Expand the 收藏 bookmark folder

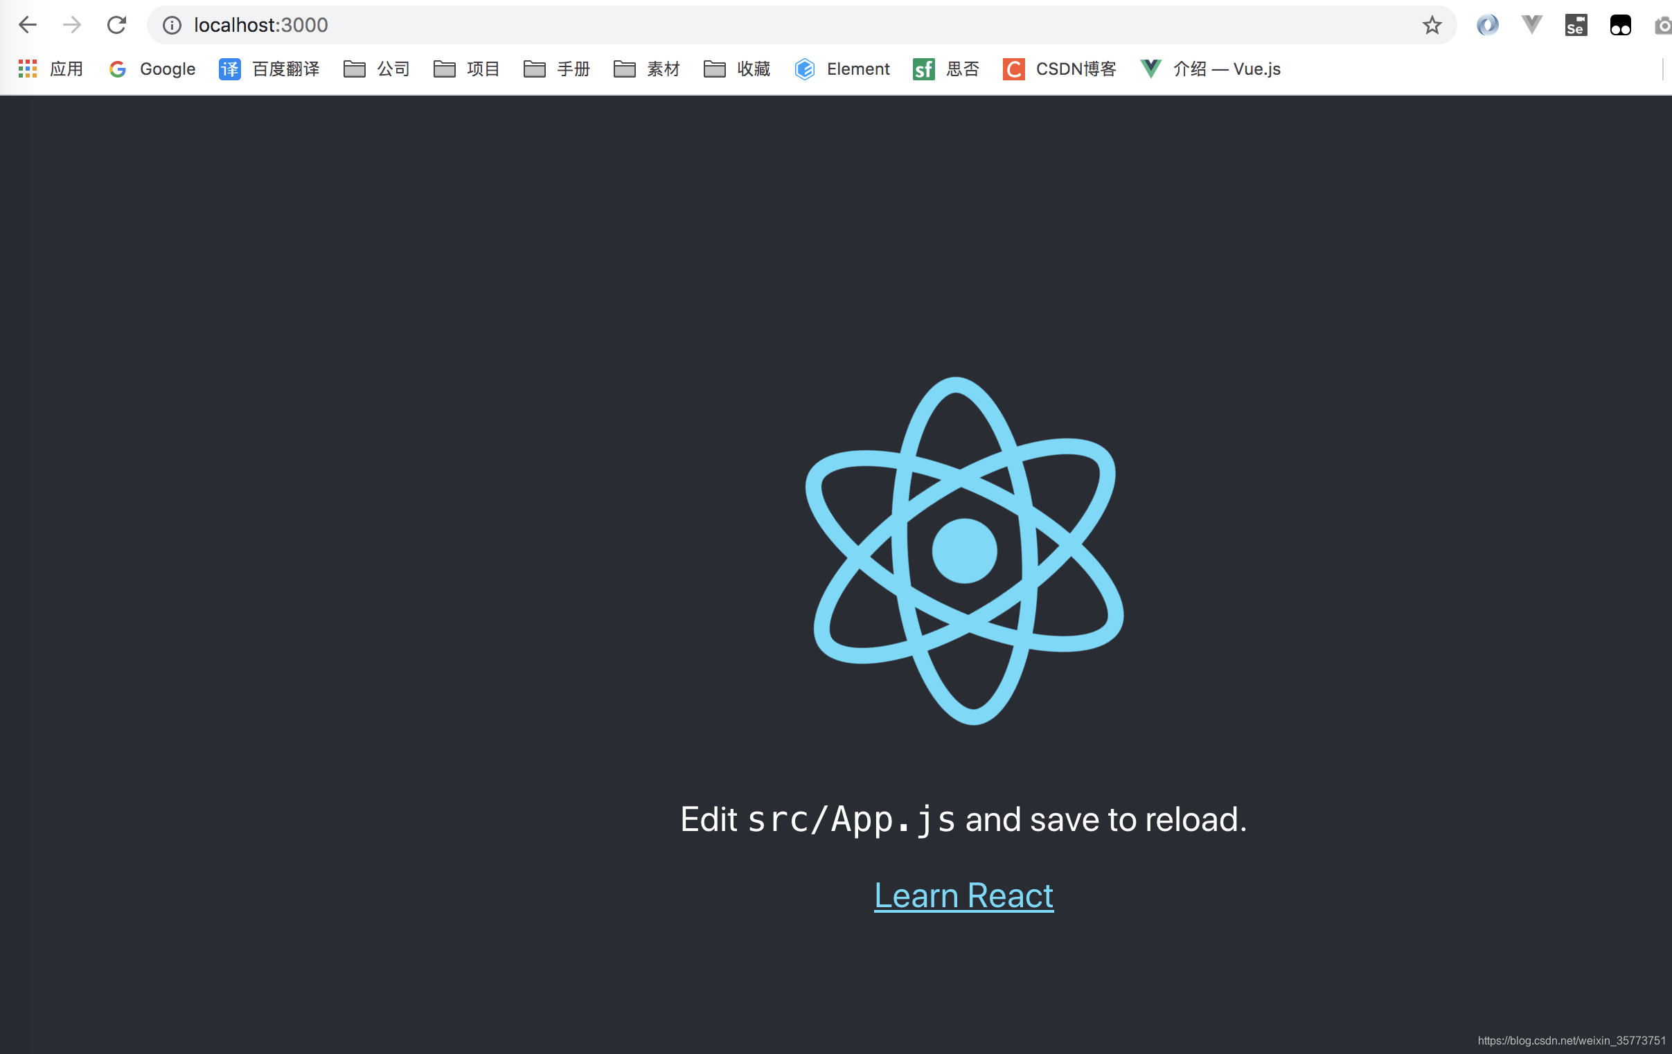click(738, 69)
